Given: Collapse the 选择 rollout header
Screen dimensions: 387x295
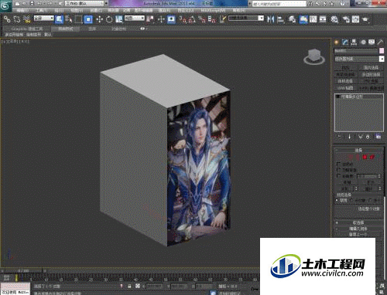Looking at the screenshot, I should point(359,150).
